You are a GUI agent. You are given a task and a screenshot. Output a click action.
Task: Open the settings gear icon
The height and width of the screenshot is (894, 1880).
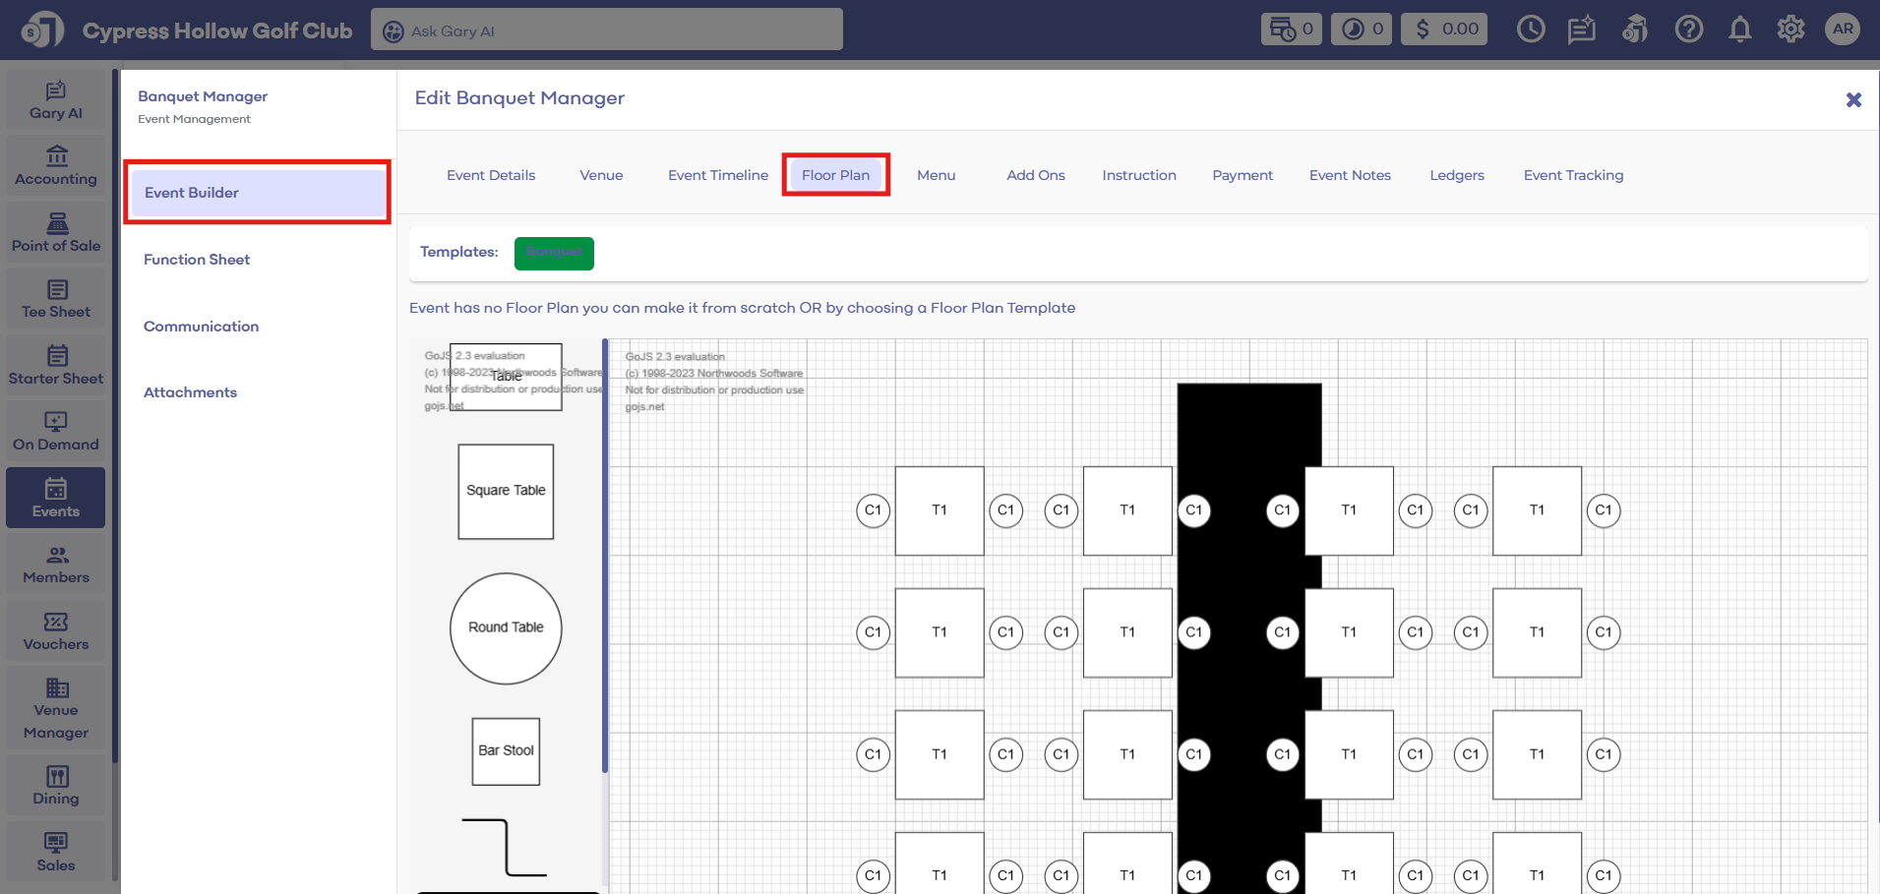[x=1790, y=30]
